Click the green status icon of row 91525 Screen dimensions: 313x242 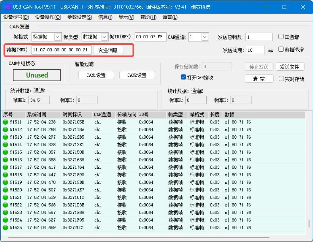pyautogui.click(x=5, y=227)
